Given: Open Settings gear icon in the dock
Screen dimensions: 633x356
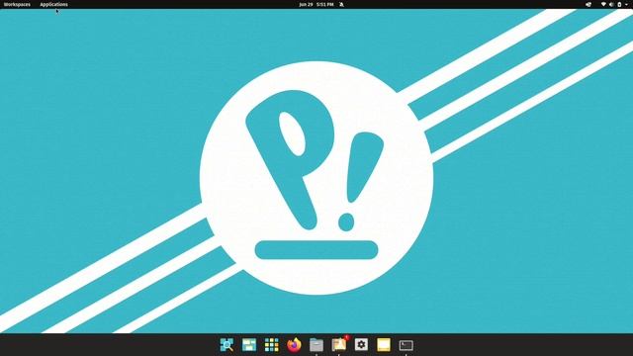Looking at the screenshot, I should [361, 344].
